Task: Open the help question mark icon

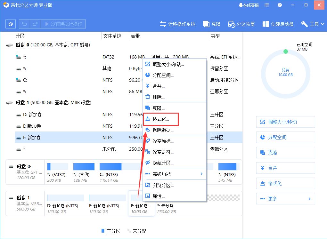Action: pyautogui.click(x=280, y=5)
